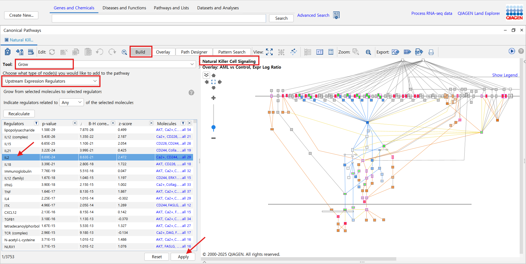Viewport: 526px width, 264px height.
Task: Click the Show Legend link
Action: tap(505, 75)
